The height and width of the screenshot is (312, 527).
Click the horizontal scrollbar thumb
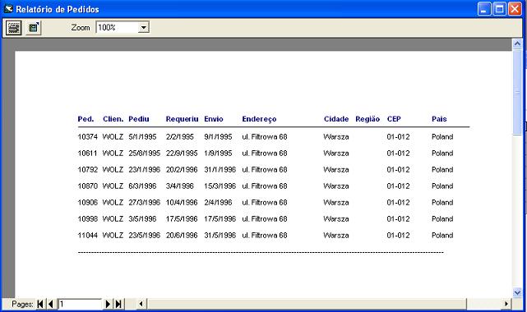(307, 304)
